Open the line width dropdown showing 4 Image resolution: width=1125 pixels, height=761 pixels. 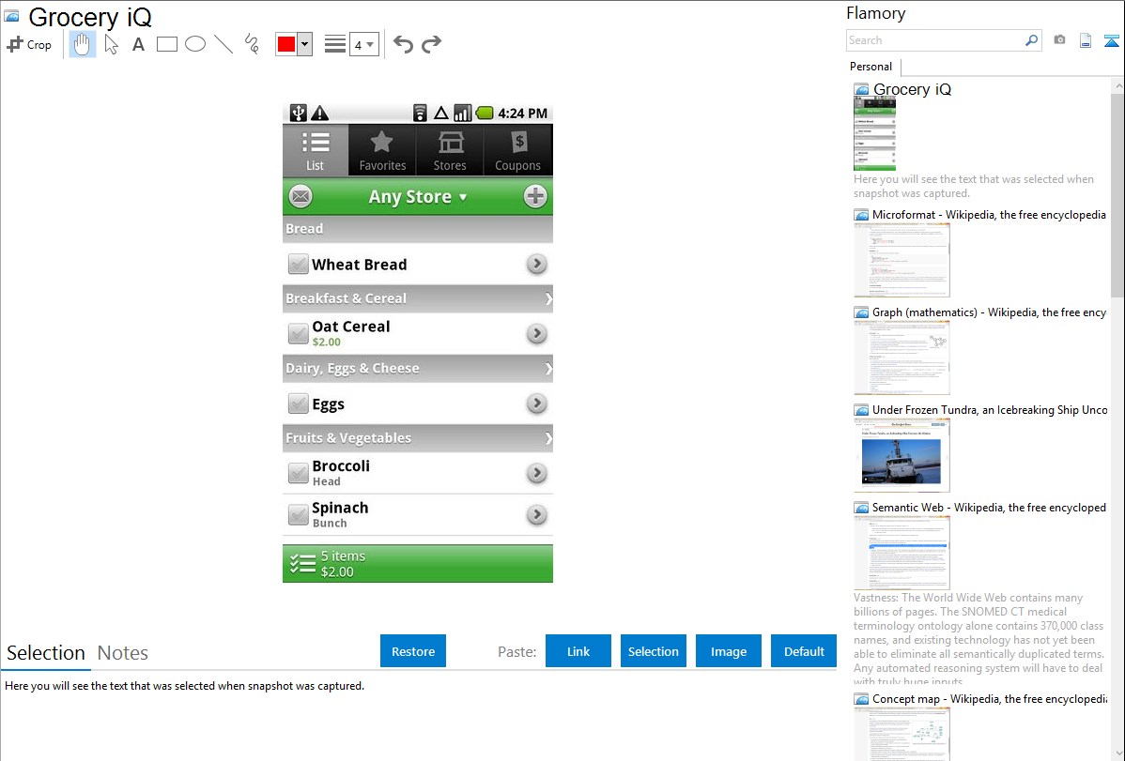pos(364,44)
